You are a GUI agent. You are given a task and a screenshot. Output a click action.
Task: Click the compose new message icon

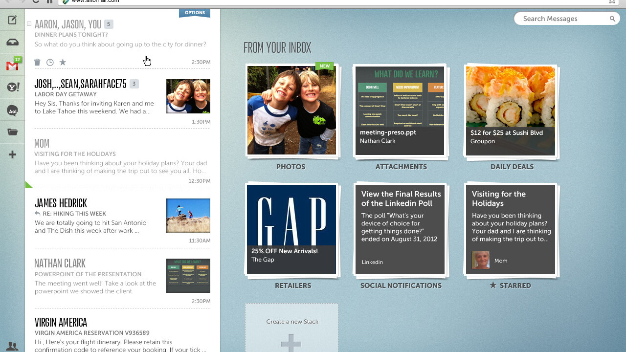[x=12, y=20]
